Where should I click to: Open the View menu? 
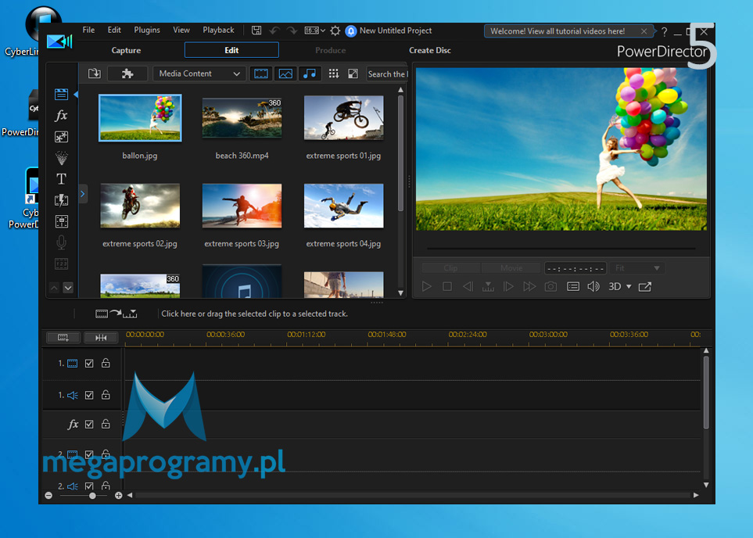(x=181, y=30)
